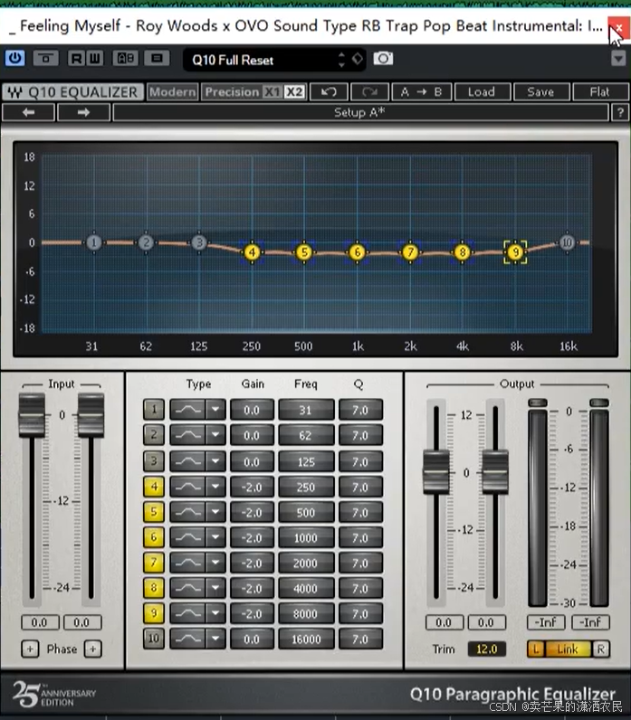The width and height of the screenshot is (631, 720).
Task: Open filter type dropdown for band 4
Action: [x=215, y=487]
